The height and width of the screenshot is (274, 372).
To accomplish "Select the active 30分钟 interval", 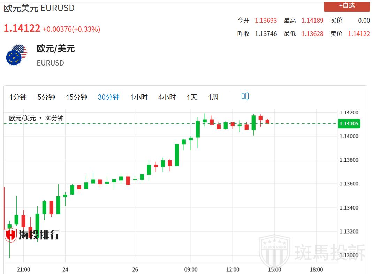I will click(x=108, y=97).
